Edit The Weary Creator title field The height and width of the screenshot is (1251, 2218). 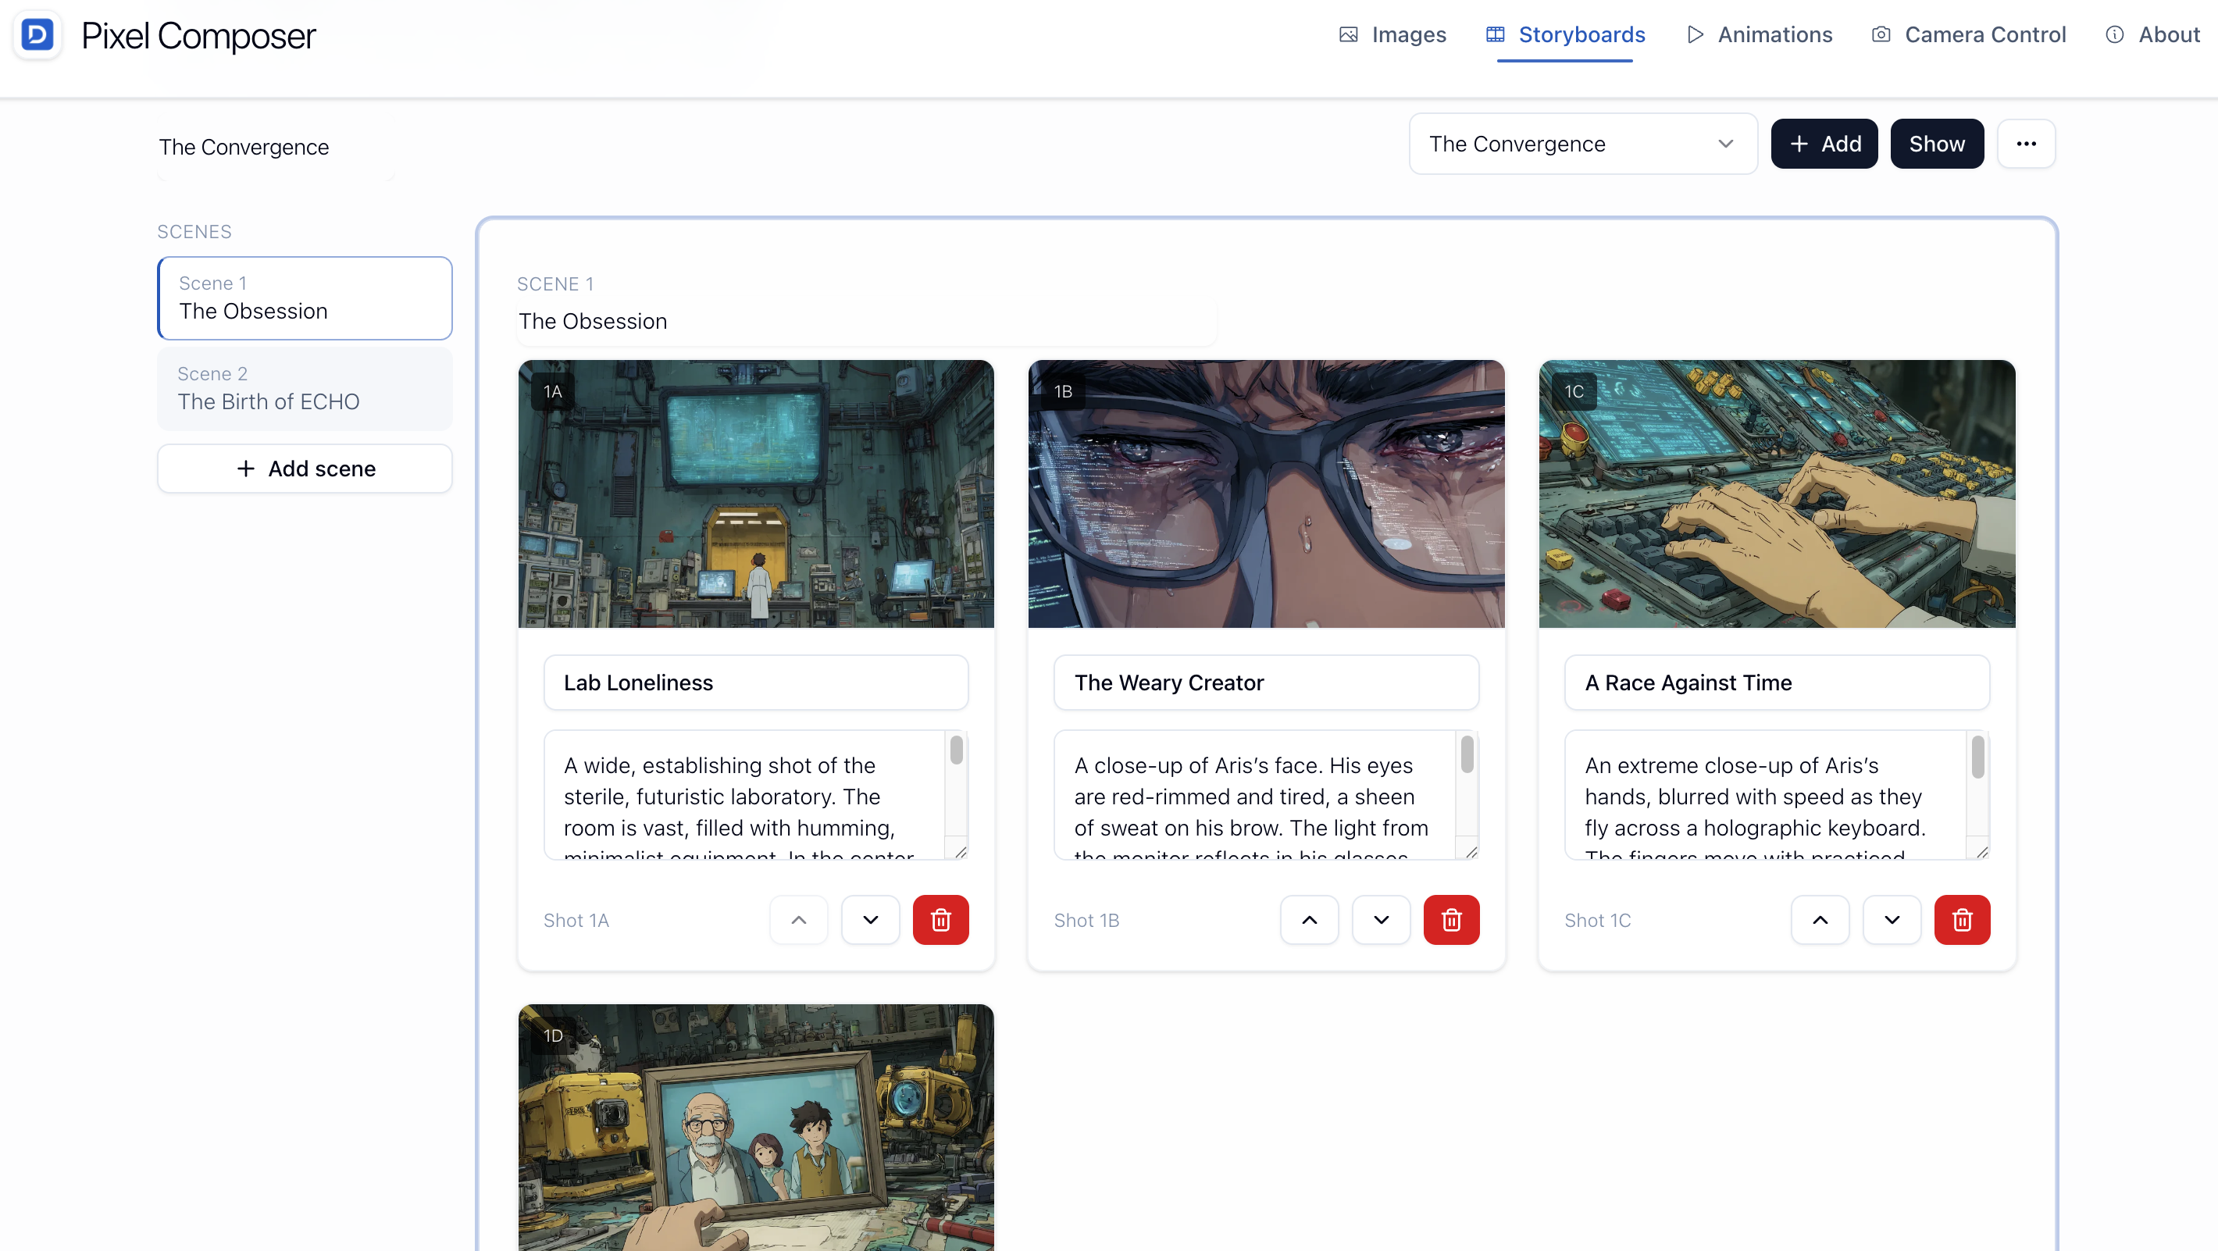[1267, 683]
